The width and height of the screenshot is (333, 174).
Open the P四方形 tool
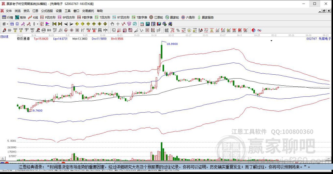tap(48, 18)
